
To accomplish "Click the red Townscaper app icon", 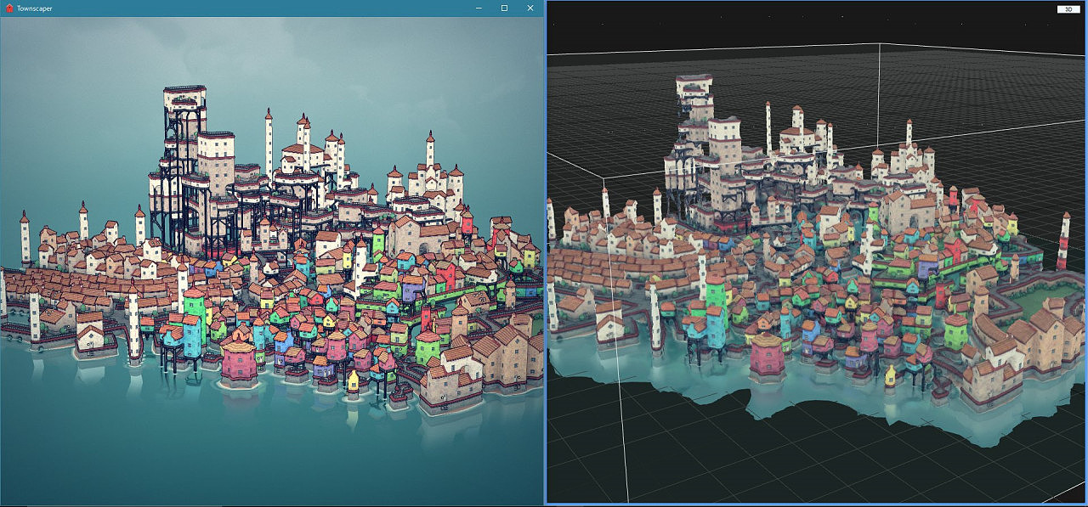I will 9,8.
